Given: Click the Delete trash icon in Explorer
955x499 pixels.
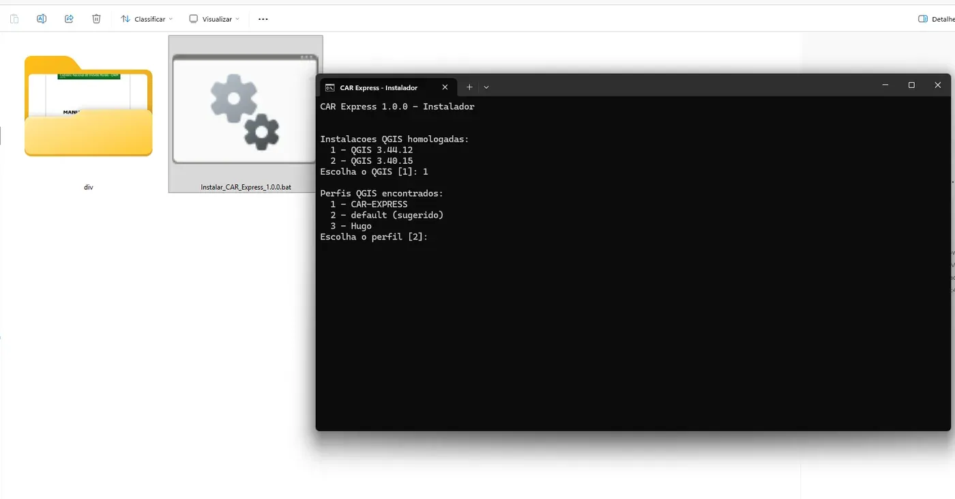Looking at the screenshot, I should (96, 19).
